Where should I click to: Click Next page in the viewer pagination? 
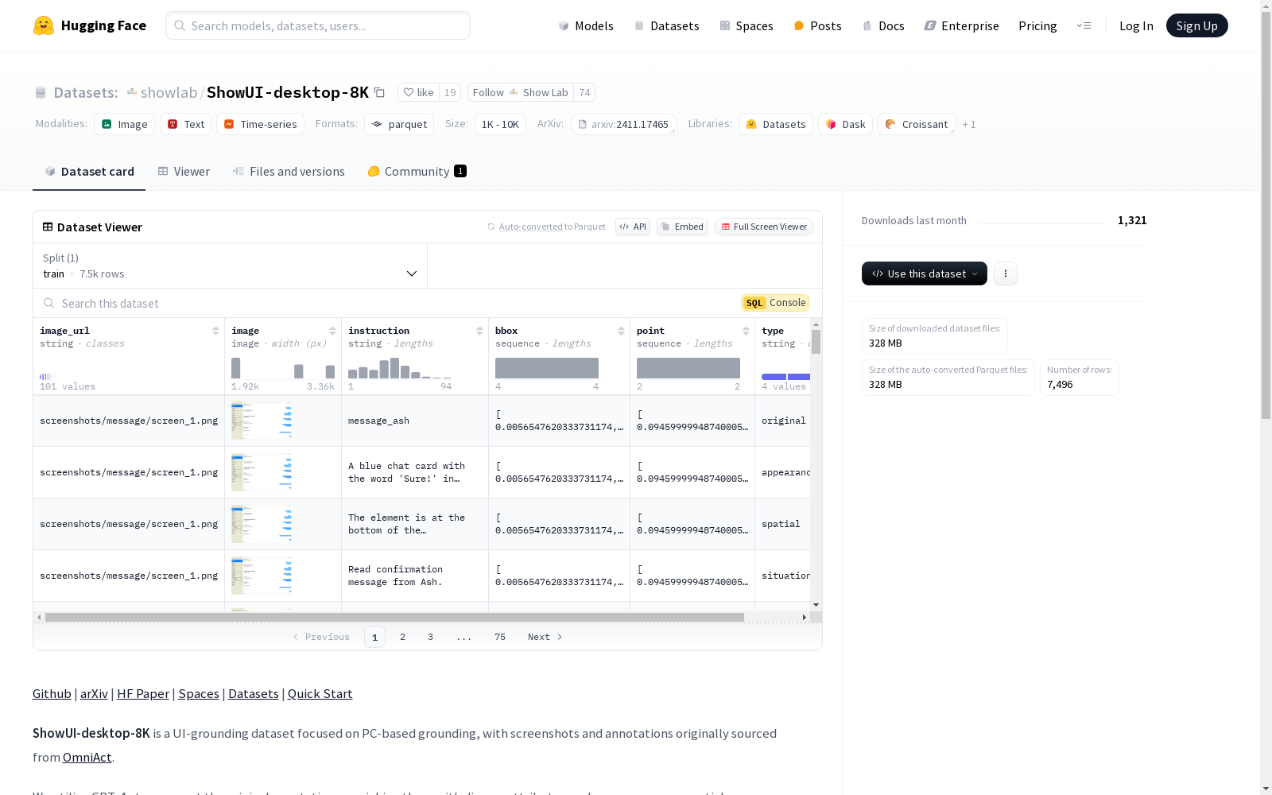545,637
